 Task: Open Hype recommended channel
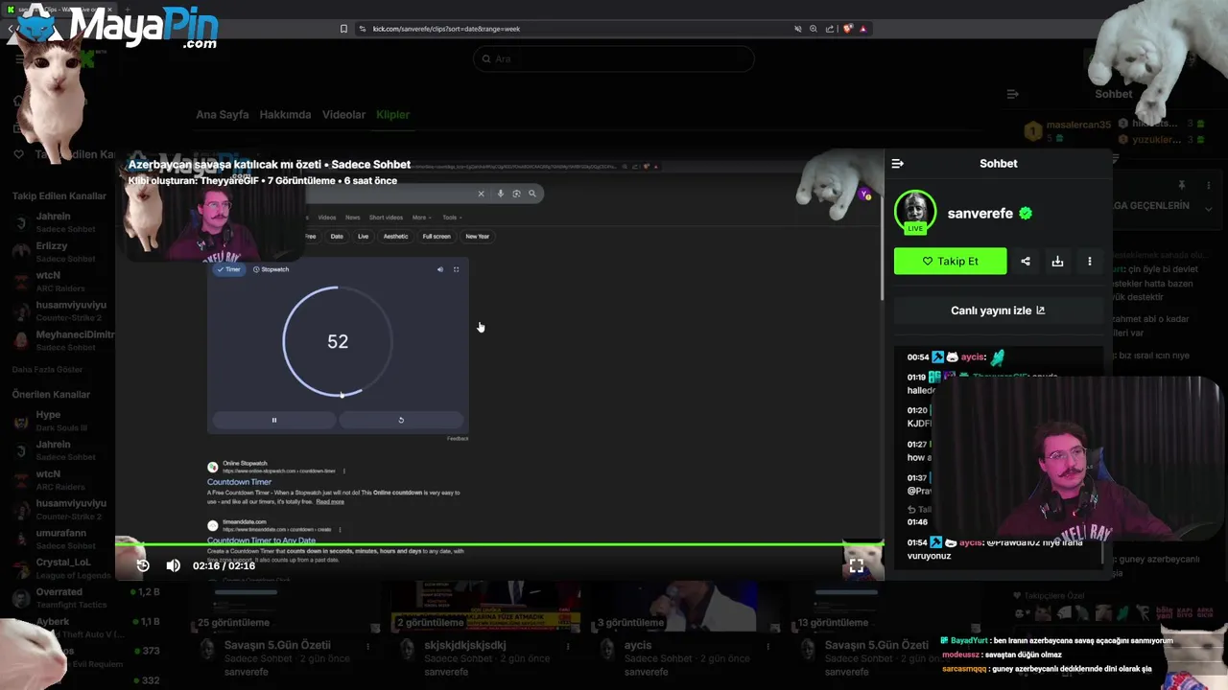(59, 421)
